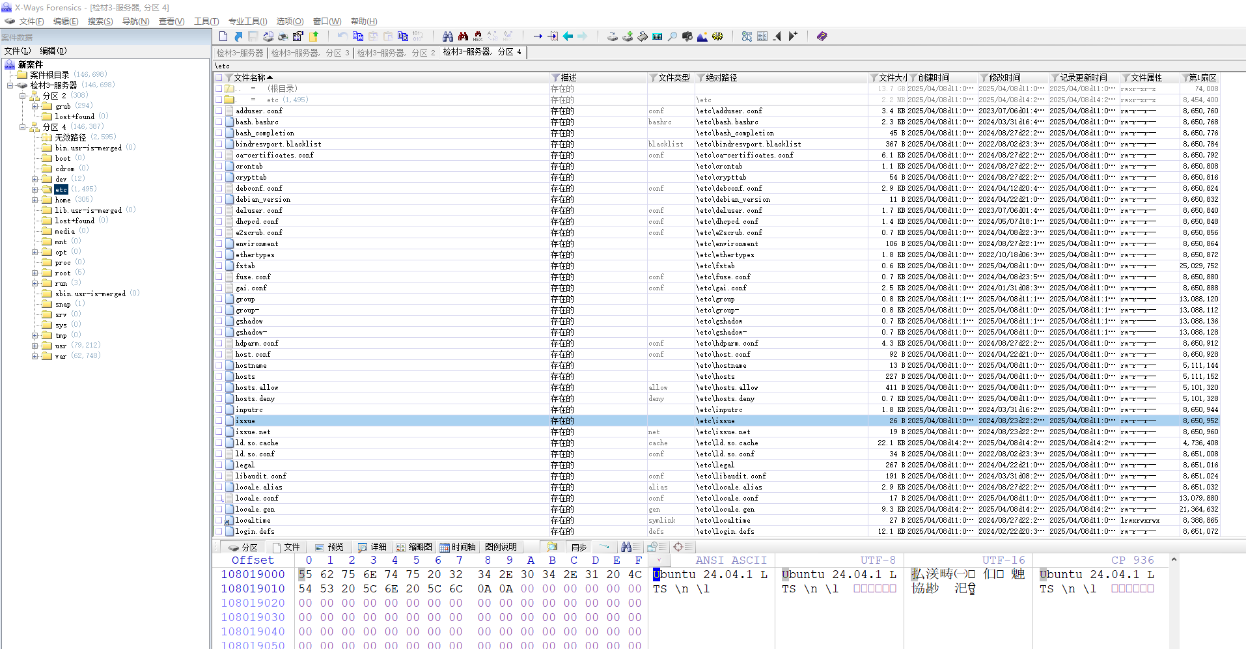Open the purple help book icon

coord(822,36)
